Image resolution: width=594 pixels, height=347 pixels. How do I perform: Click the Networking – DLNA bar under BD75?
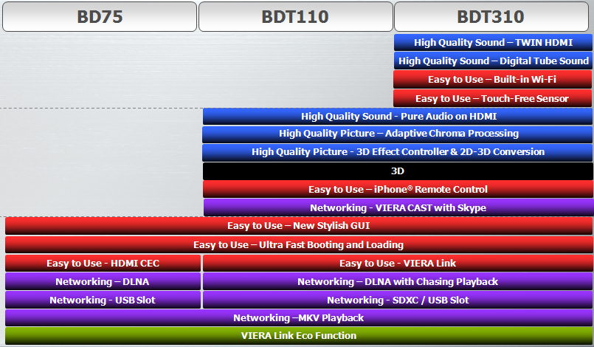103,281
